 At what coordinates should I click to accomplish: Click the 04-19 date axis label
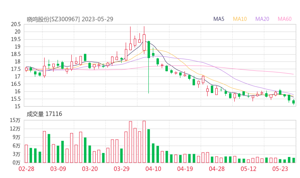[185, 169]
